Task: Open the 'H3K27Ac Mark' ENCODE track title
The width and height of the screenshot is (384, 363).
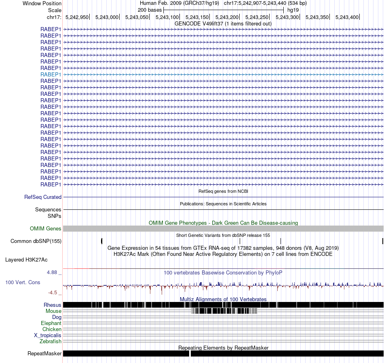Action: click(x=223, y=254)
